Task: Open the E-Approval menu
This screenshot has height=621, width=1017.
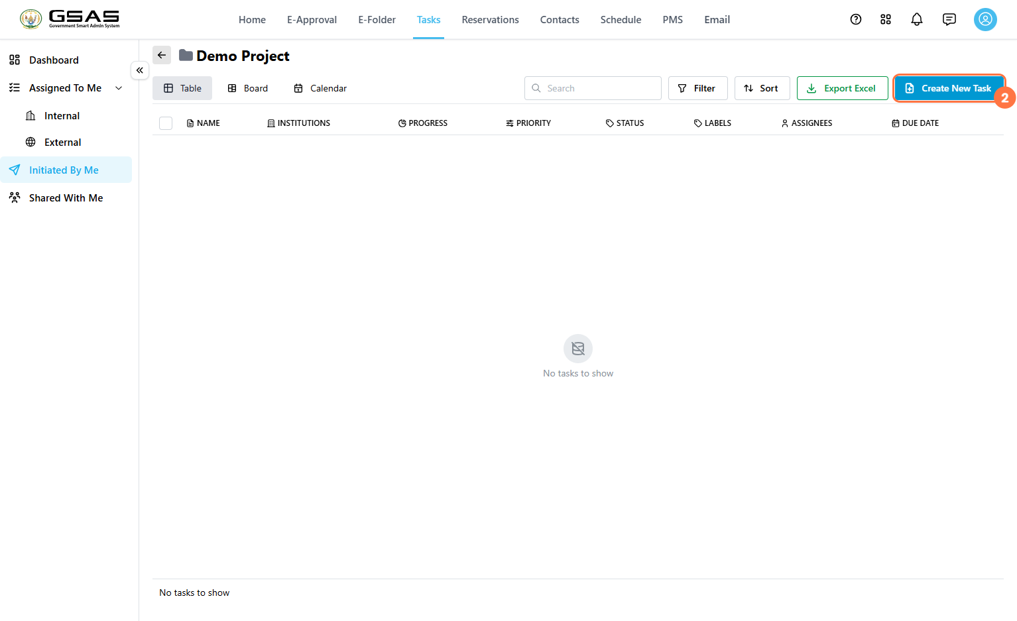Action: [x=312, y=20]
